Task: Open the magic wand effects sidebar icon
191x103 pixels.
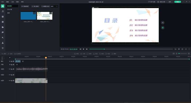Action: 3,38
